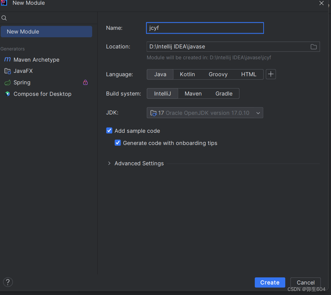Click the Name input field

pyautogui.click(x=205, y=28)
